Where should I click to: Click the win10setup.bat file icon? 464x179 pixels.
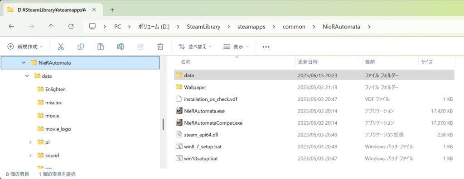pyautogui.click(x=179, y=158)
